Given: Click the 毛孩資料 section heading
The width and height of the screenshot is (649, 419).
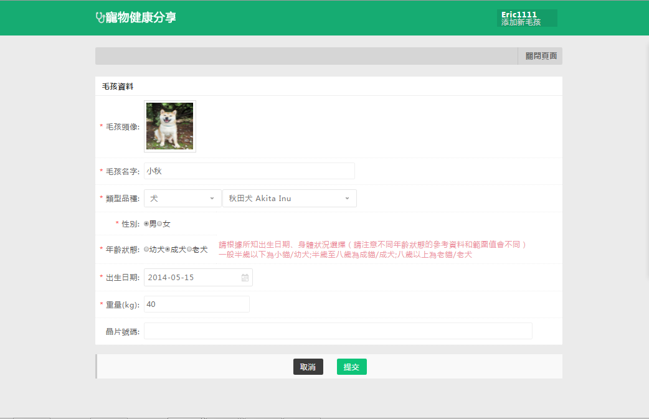Looking at the screenshot, I should 118,87.
